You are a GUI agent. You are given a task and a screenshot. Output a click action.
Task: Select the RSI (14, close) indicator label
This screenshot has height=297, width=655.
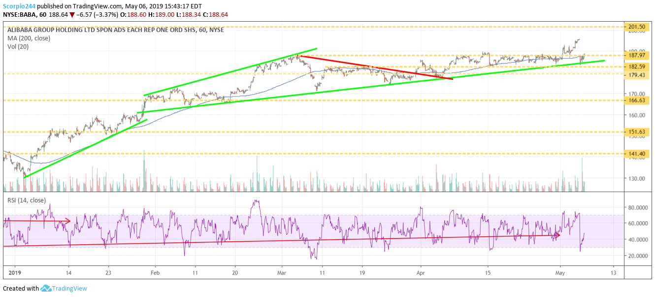click(x=25, y=200)
